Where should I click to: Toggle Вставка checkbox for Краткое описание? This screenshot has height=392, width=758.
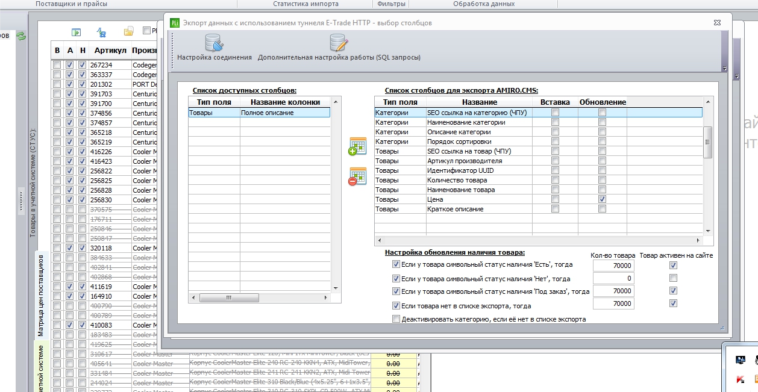point(555,209)
